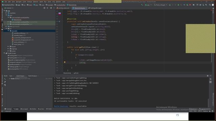
Task: Open the Layout Inspector tool button
Action: pyautogui.click(x=205, y=109)
